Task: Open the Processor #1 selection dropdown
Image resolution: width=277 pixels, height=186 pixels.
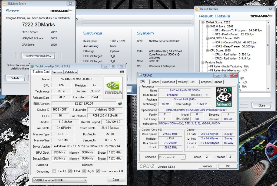Action: (x=172, y=157)
